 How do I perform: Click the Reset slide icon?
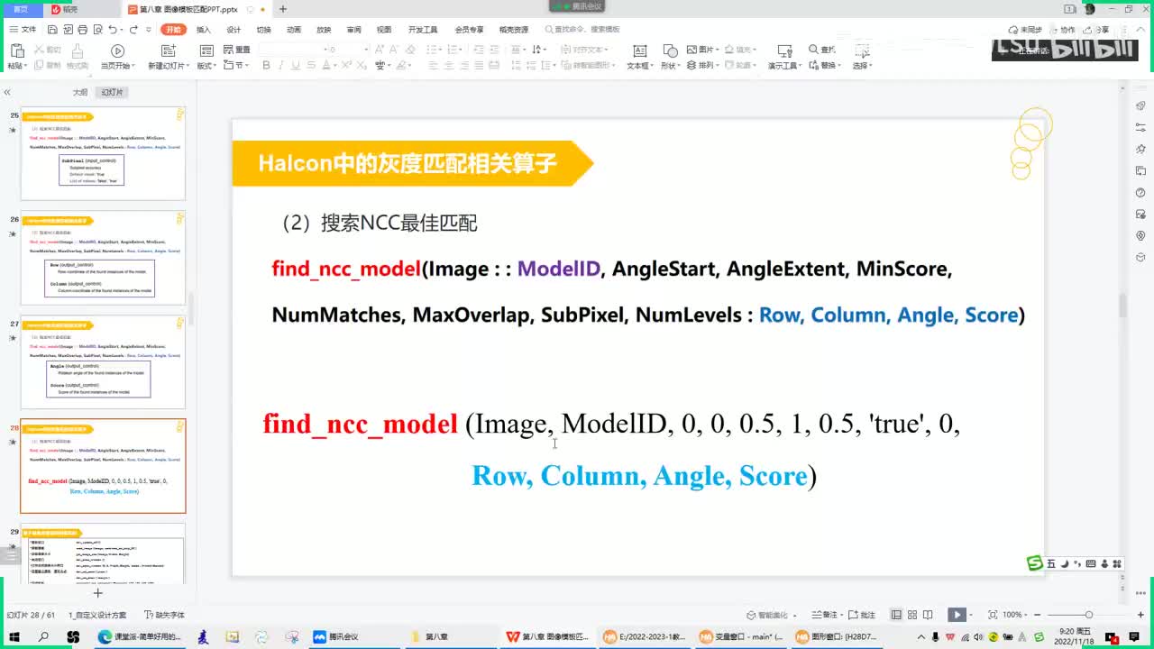tap(229, 50)
